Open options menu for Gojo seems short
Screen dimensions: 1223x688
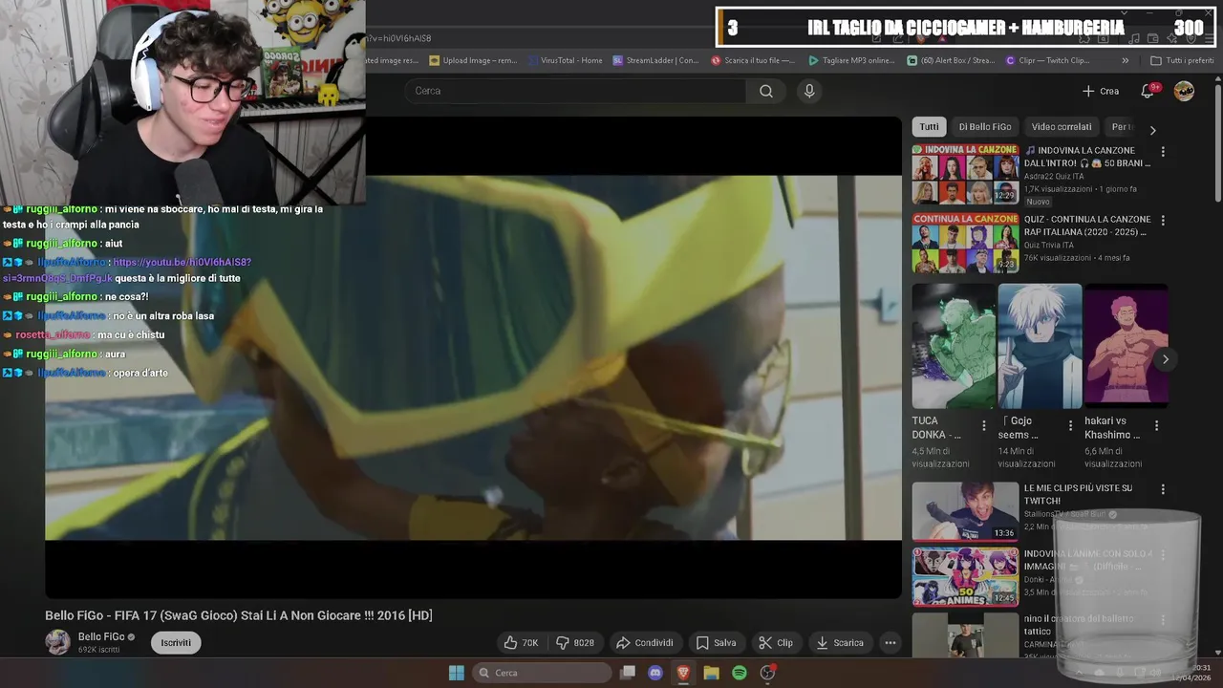tap(1070, 426)
